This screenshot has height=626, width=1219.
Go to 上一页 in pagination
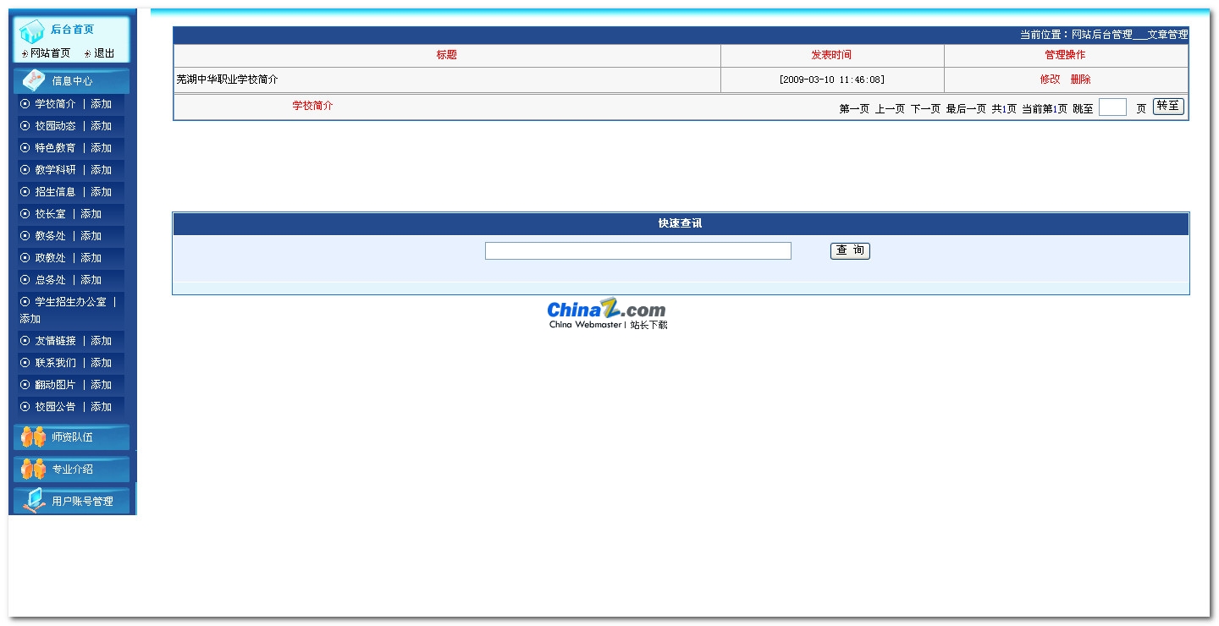[x=890, y=109]
